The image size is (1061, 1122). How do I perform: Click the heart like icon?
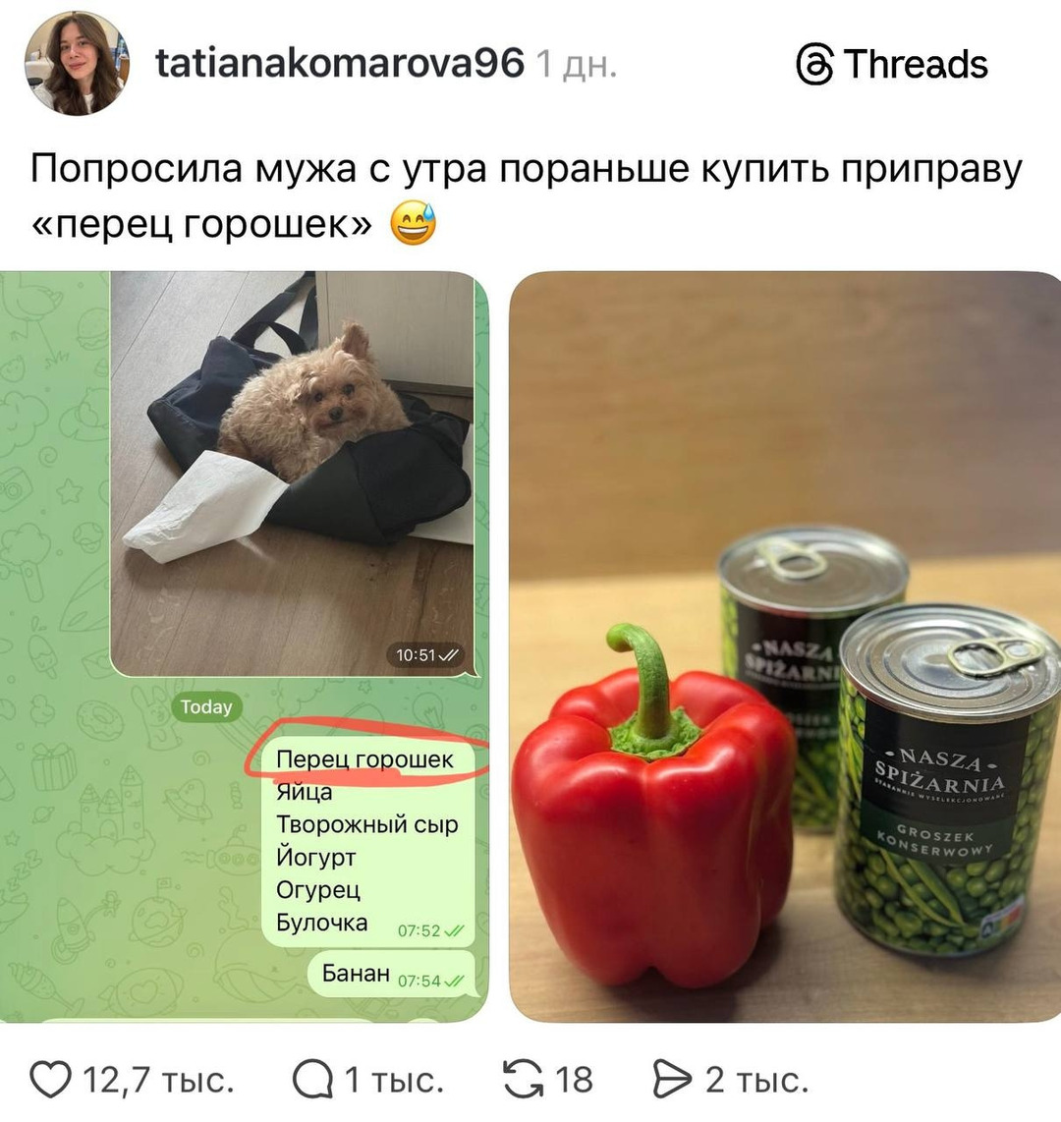pos(50,1079)
